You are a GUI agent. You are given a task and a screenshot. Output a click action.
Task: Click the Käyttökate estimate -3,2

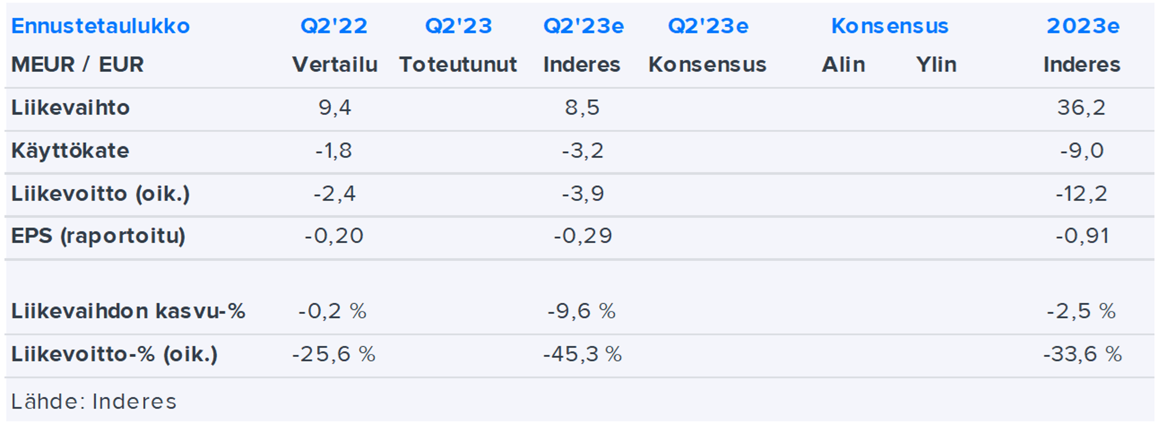click(x=583, y=151)
